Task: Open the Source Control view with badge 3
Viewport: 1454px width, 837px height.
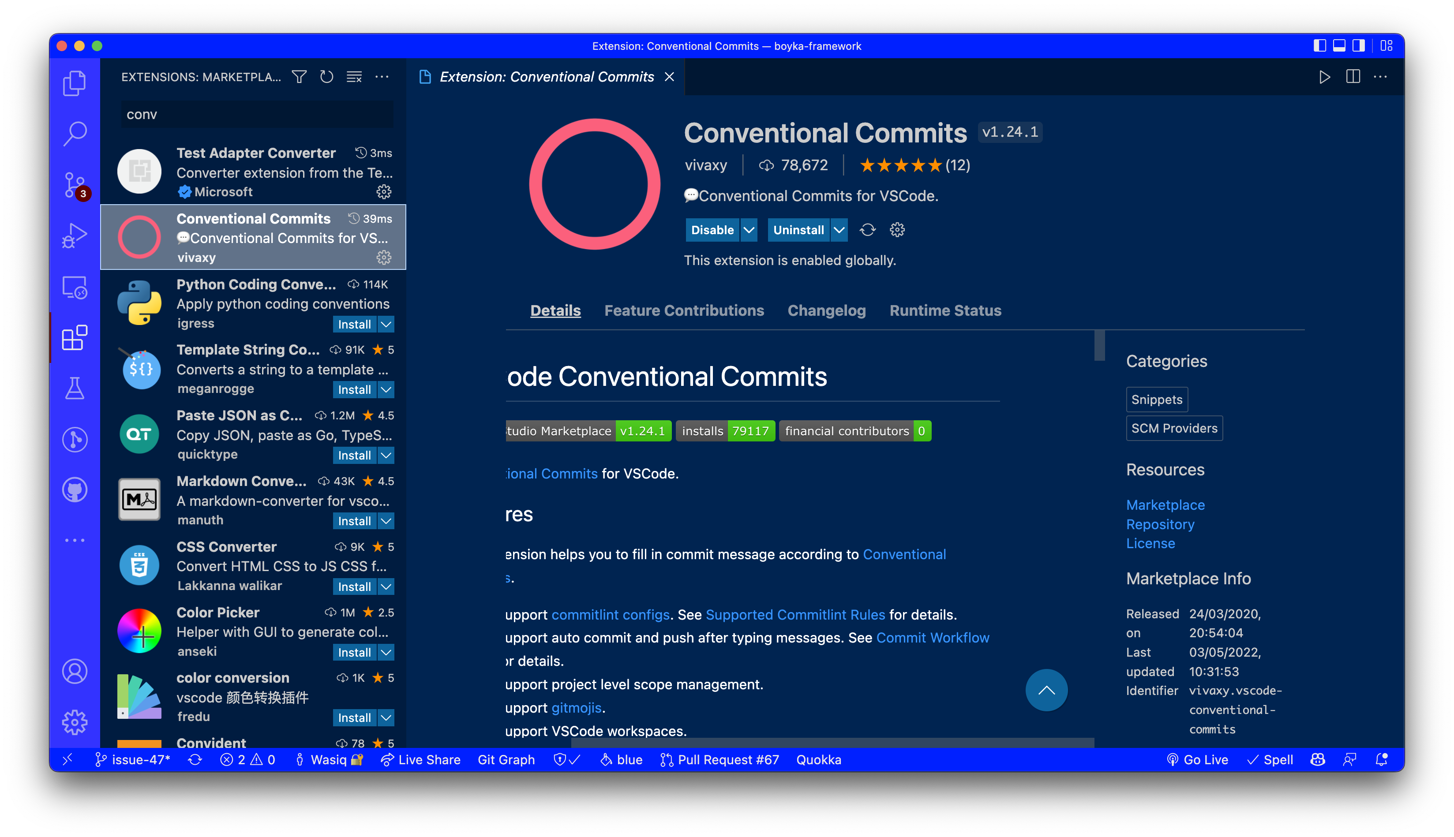Action: click(75, 185)
